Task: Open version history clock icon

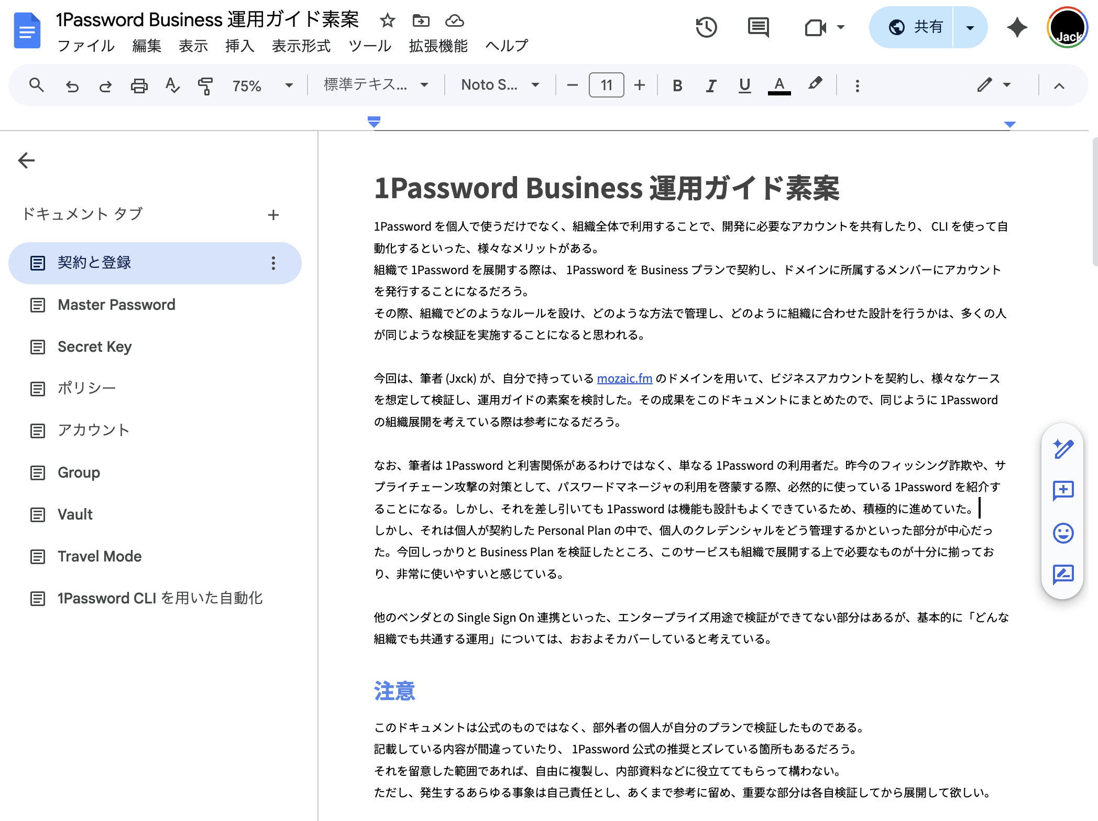Action: tap(707, 27)
